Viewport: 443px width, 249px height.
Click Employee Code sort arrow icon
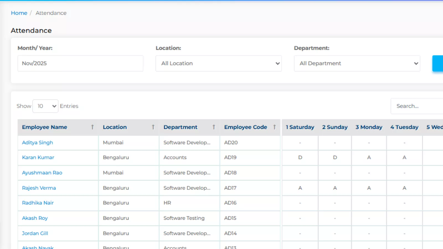274,127
